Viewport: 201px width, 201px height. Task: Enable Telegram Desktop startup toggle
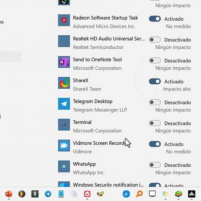[155, 102]
